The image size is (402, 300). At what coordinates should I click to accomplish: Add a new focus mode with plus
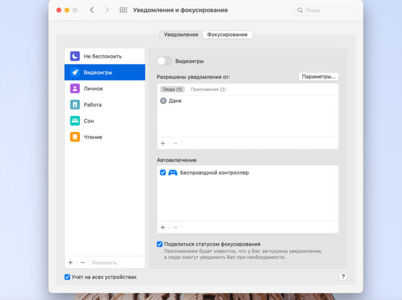click(x=70, y=262)
